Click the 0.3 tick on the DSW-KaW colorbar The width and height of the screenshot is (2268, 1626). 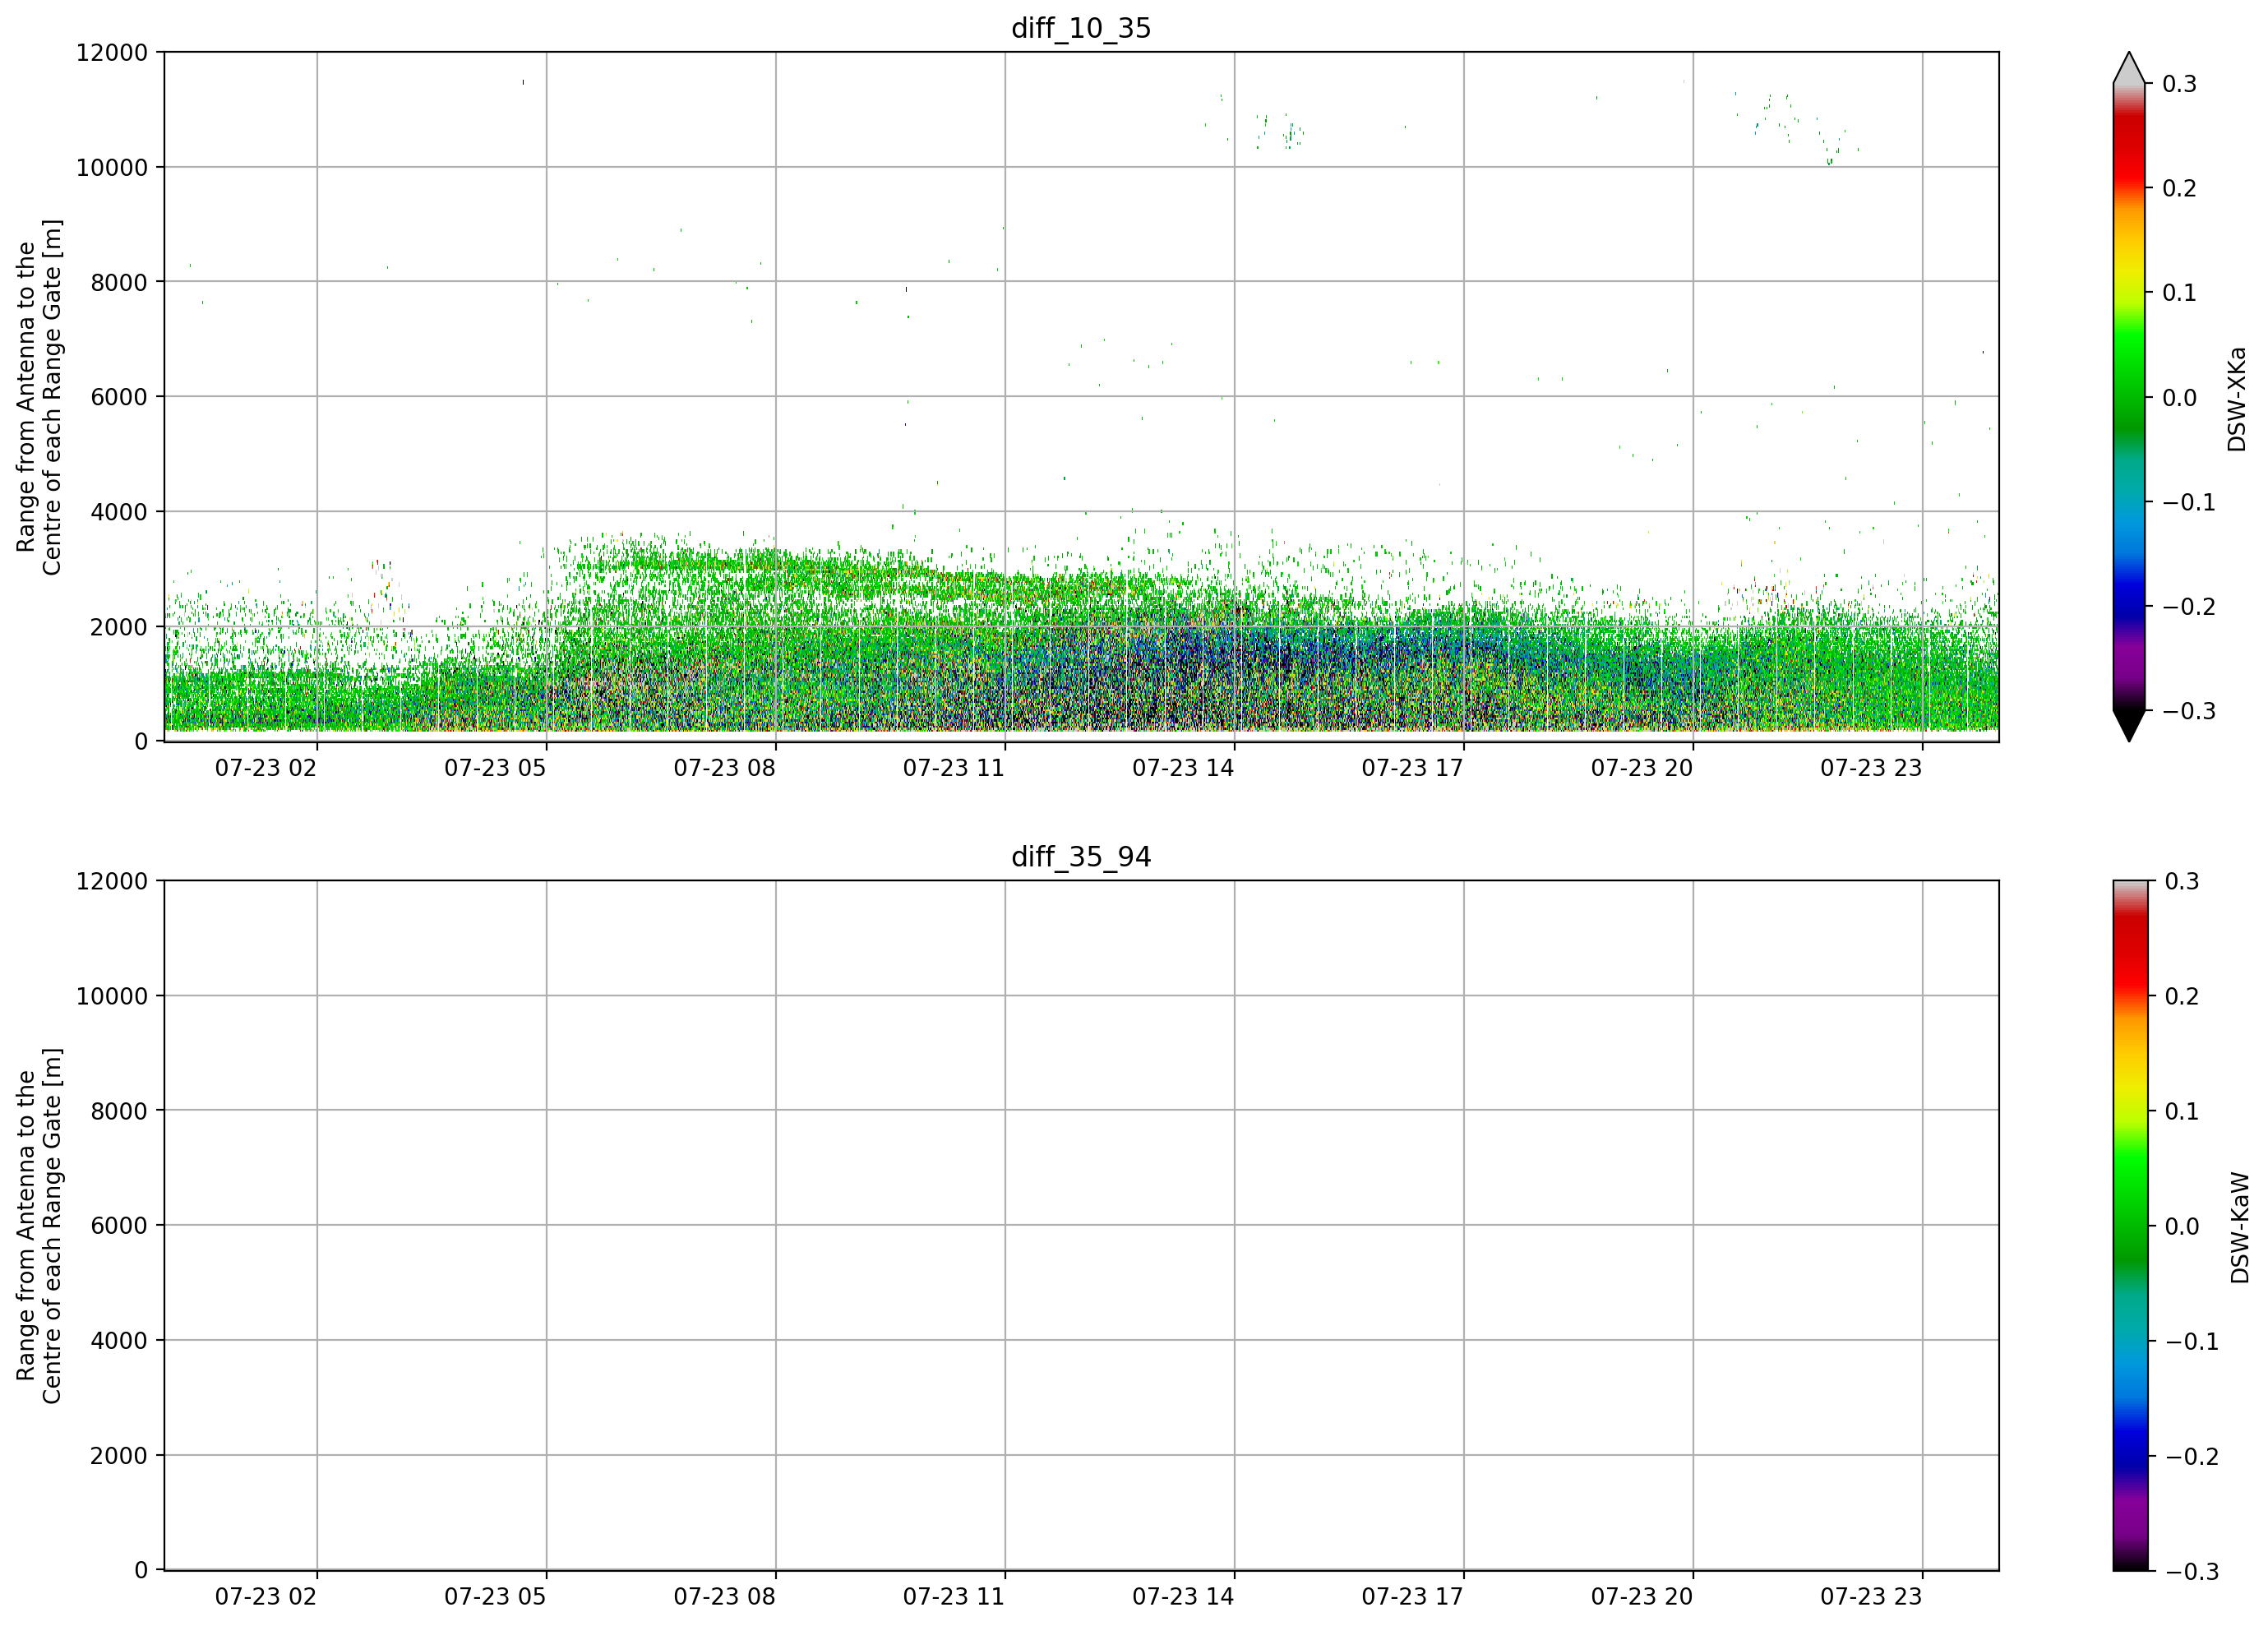point(2182,882)
